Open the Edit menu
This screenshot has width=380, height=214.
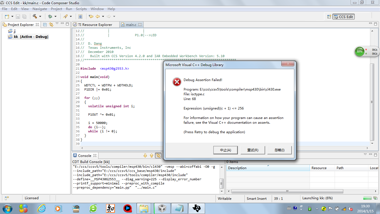(14, 9)
